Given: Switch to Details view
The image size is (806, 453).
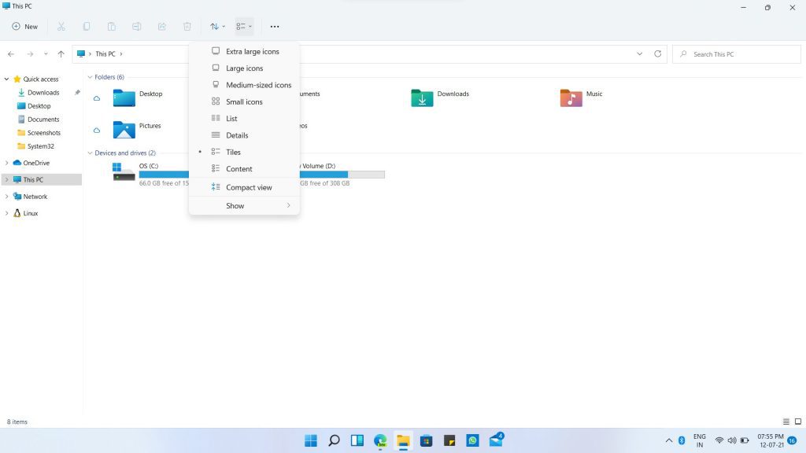Looking at the screenshot, I should (237, 134).
